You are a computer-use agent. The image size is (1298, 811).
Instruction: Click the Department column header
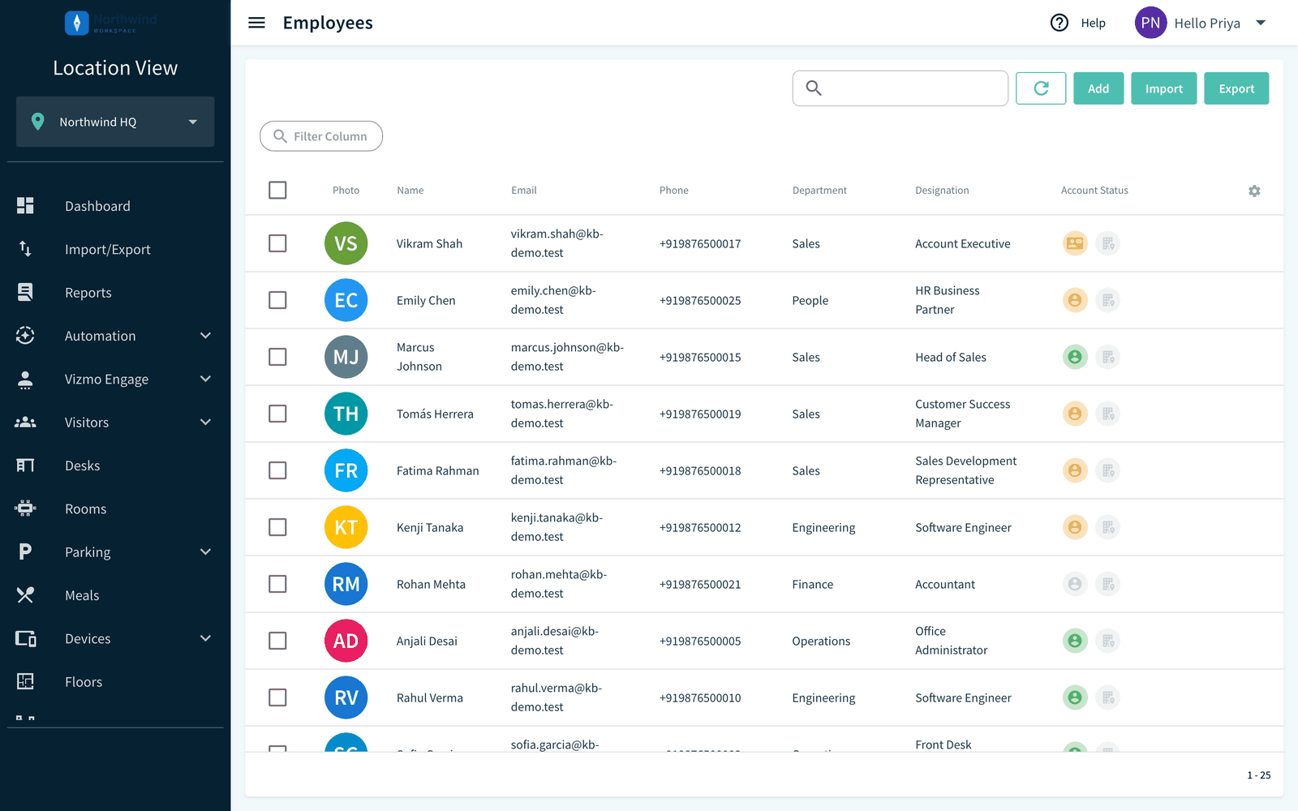(x=819, y=191)
